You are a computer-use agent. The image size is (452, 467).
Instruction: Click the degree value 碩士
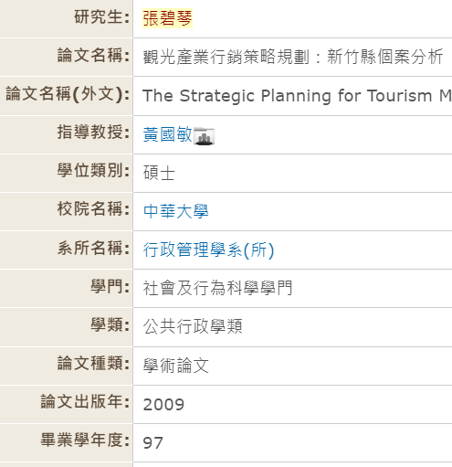click(159, 173)
